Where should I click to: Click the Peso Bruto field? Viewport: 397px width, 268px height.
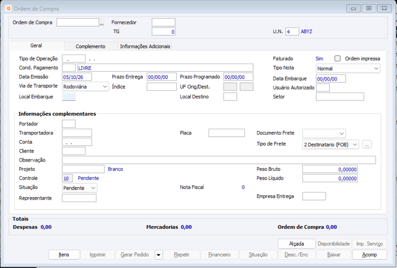tap(330, 169)
